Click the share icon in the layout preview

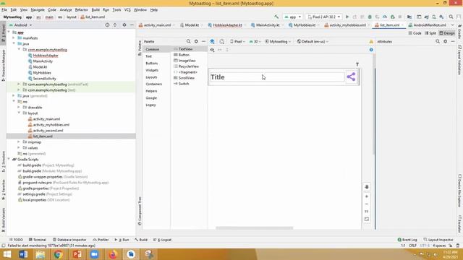point(351,77)
